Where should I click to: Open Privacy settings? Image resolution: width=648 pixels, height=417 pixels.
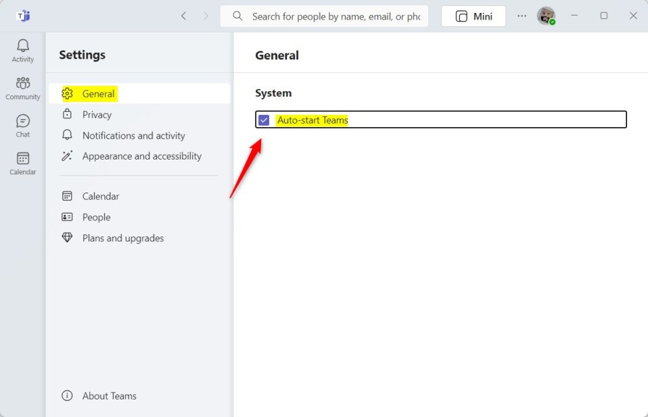point(139,114)
